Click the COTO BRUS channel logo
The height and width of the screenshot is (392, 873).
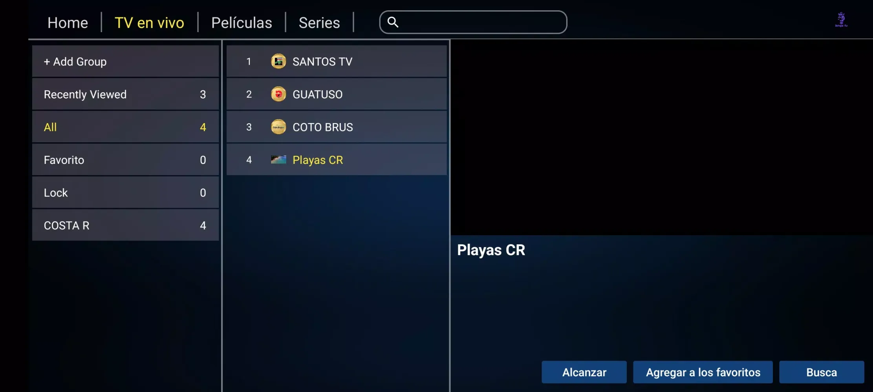(x=278, y=127)
